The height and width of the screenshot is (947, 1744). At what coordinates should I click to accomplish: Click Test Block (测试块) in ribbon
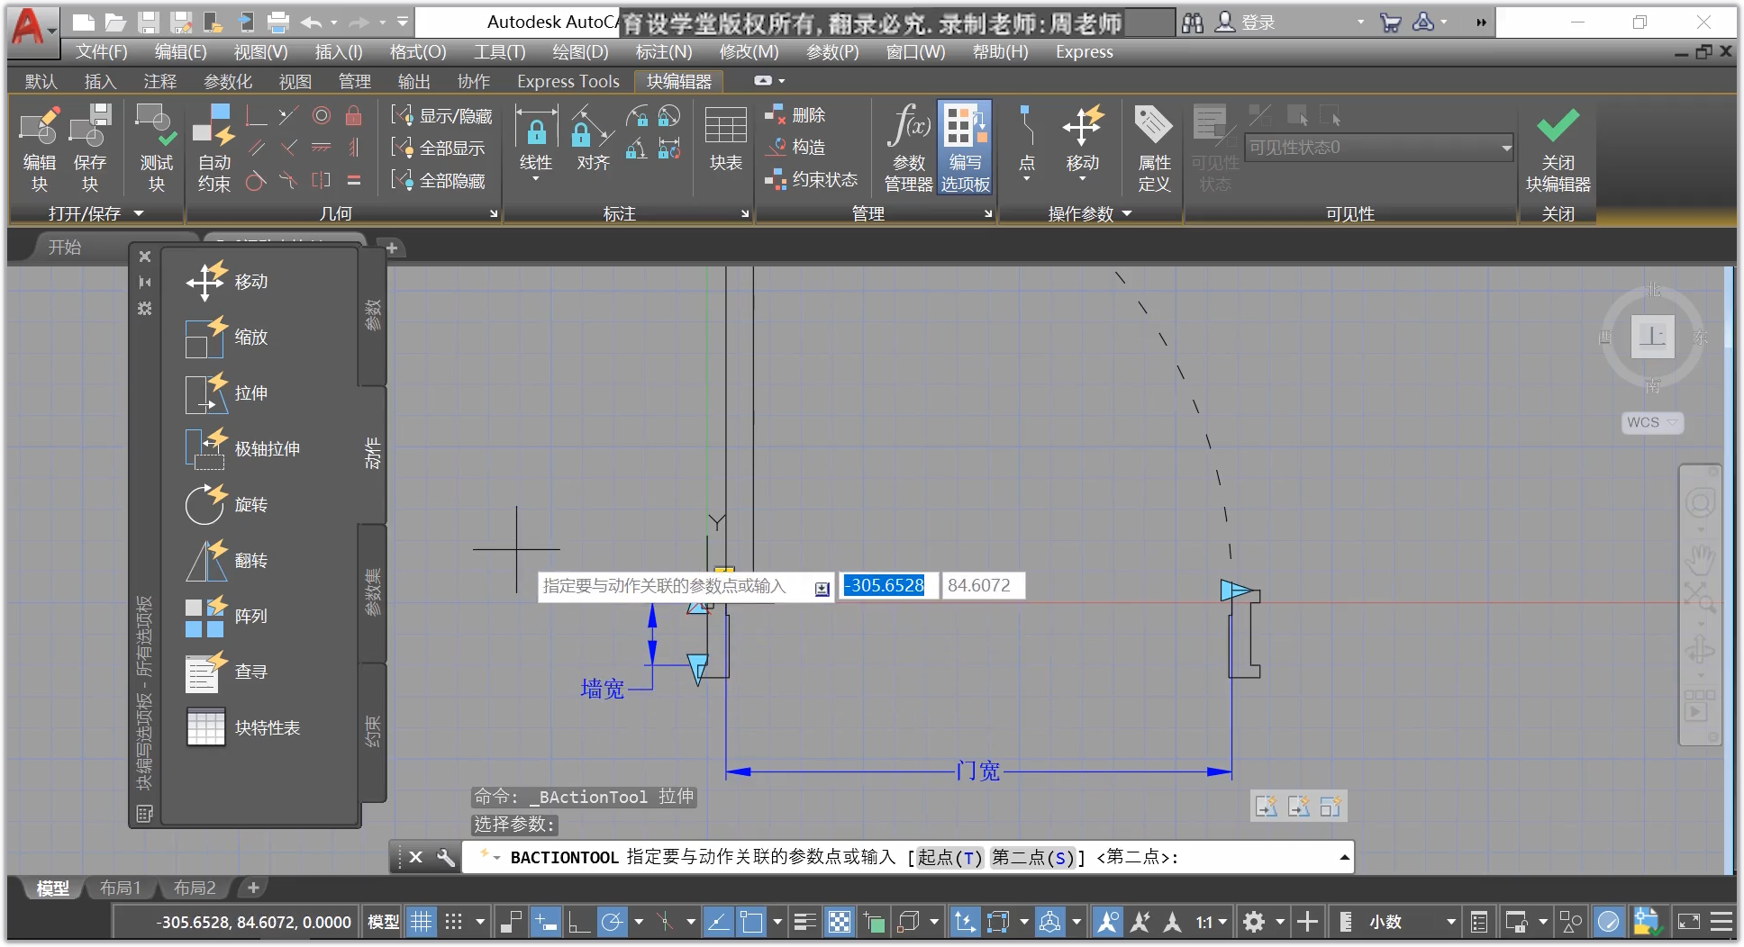(x=156, y=148)
